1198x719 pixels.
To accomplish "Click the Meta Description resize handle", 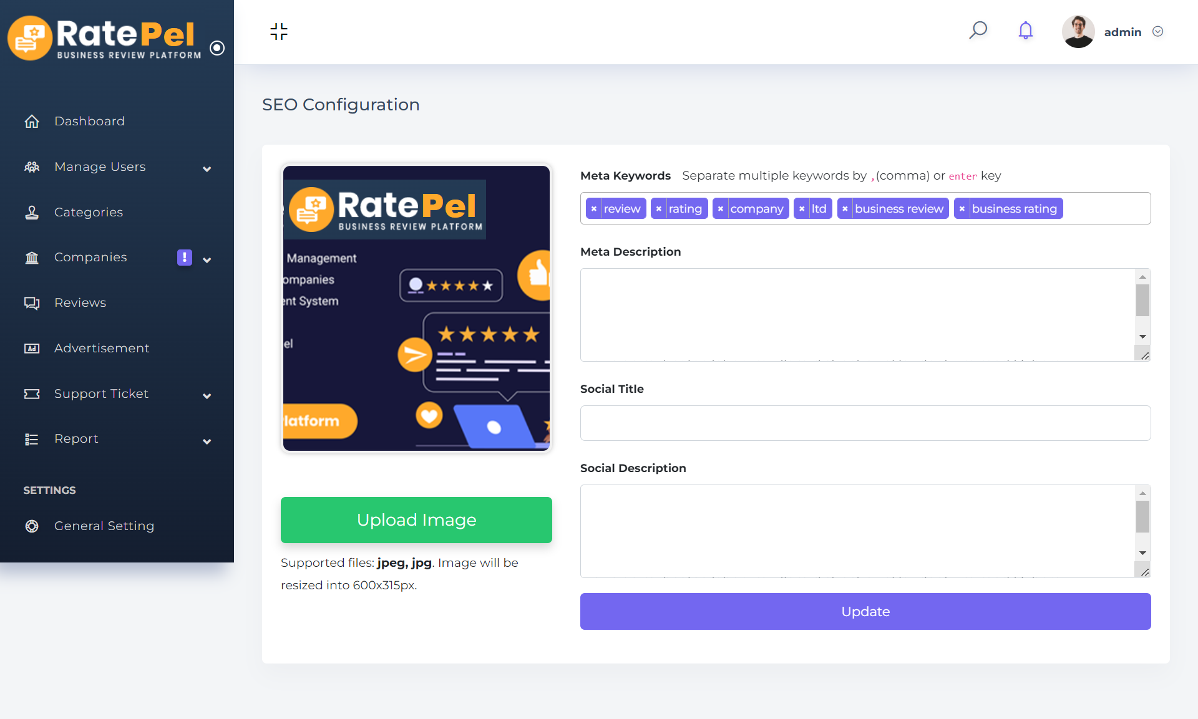I will tap(1144, 355).
